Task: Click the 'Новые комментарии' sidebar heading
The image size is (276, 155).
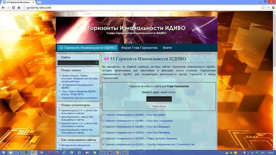Action: pyautogui.click(x=75, y=105)
